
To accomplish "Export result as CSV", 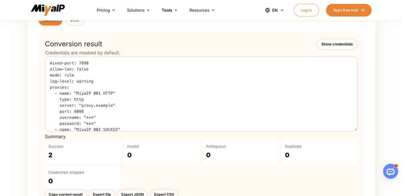I will pyautogui.click(x=164, y=193).
